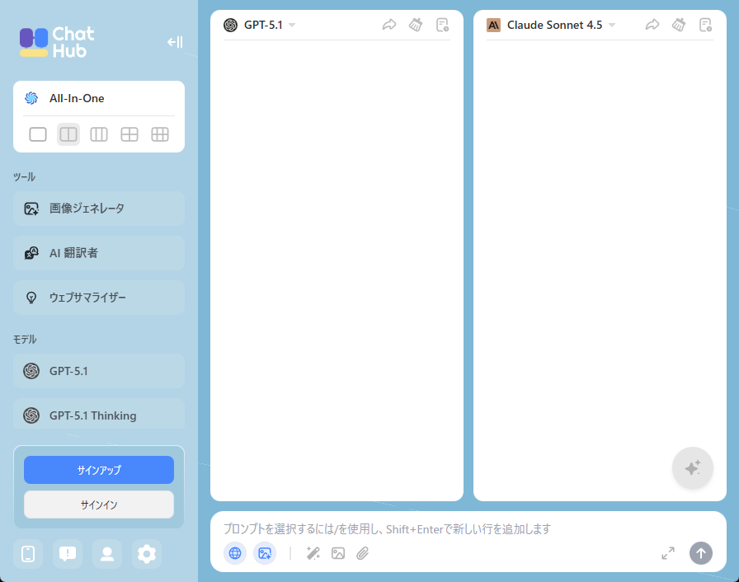The image size is (739, 582).
Task: Choose the four-panel grid layout
Action: tap(129, 134)
